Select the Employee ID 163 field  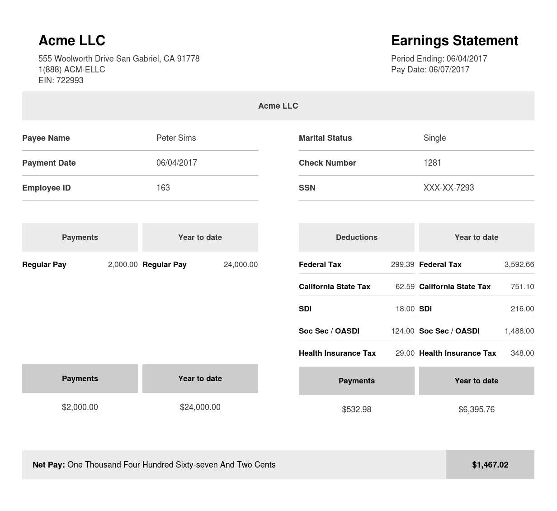163,187
